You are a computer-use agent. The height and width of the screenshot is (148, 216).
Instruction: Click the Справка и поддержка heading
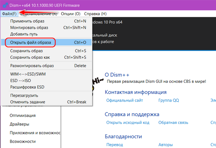pyautogui.click(x=132, y=114)
